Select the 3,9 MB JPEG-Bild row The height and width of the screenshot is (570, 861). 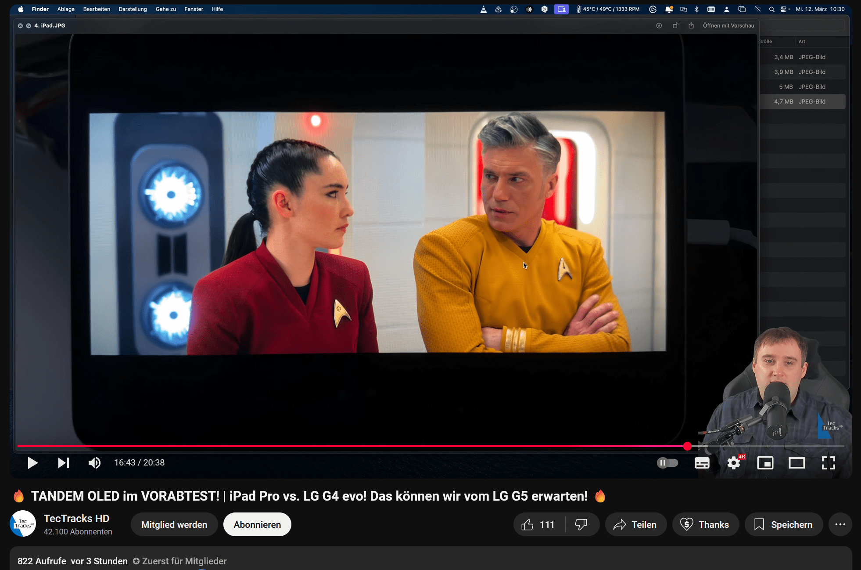tap(802, 72)
